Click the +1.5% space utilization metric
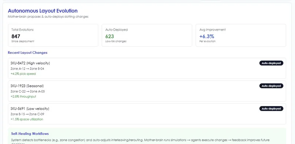Screen dimensions: 295x144 point(27,119)
